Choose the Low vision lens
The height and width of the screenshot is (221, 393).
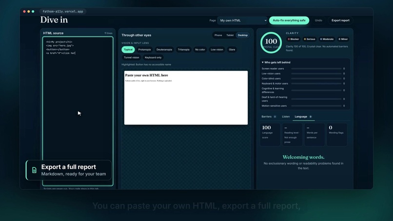[x=217, y=50]
